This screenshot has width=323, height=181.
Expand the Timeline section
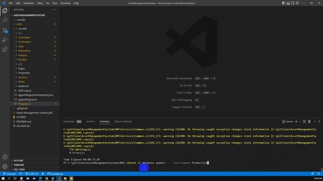35,165
